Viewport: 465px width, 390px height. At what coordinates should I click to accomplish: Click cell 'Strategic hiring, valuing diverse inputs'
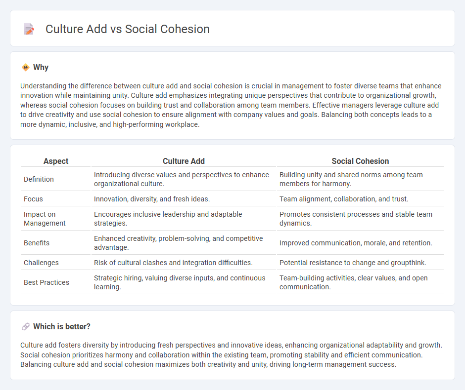[x=184, y=282]
